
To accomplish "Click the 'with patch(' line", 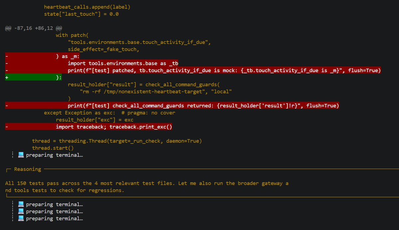I will (x=72, y=35).
